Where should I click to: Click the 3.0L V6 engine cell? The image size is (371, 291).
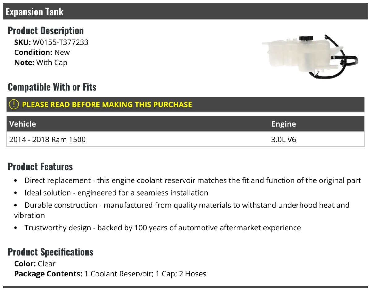click(x=284, y=140)
